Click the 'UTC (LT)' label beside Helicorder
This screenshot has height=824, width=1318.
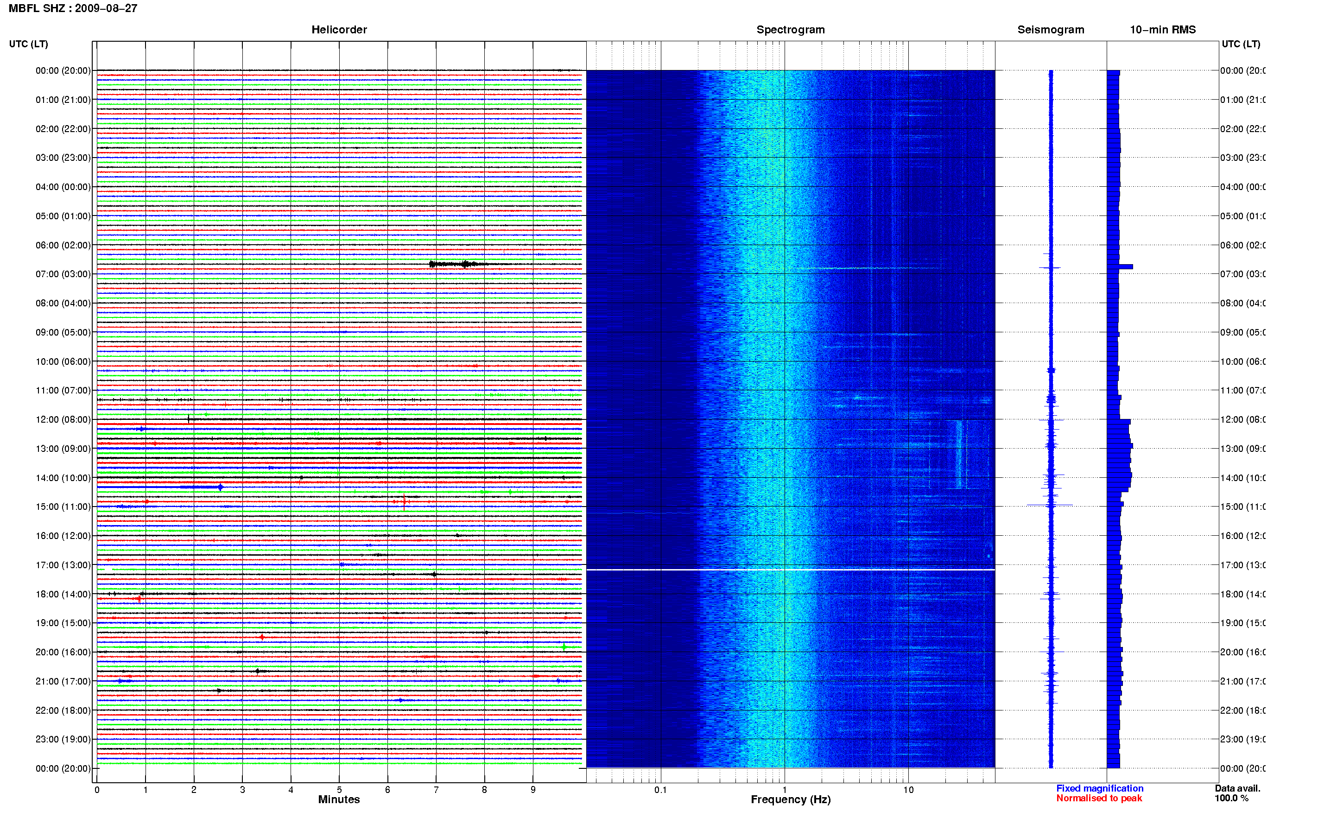28,44
